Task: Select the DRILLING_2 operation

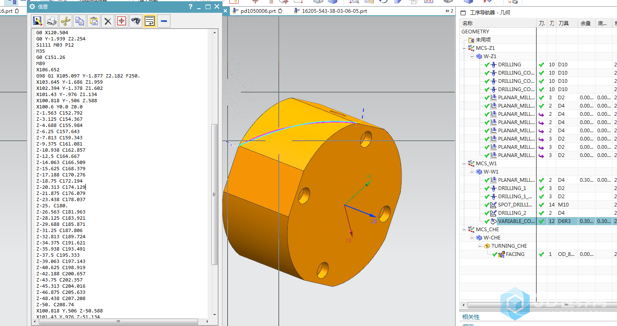Action: point(512,213)
